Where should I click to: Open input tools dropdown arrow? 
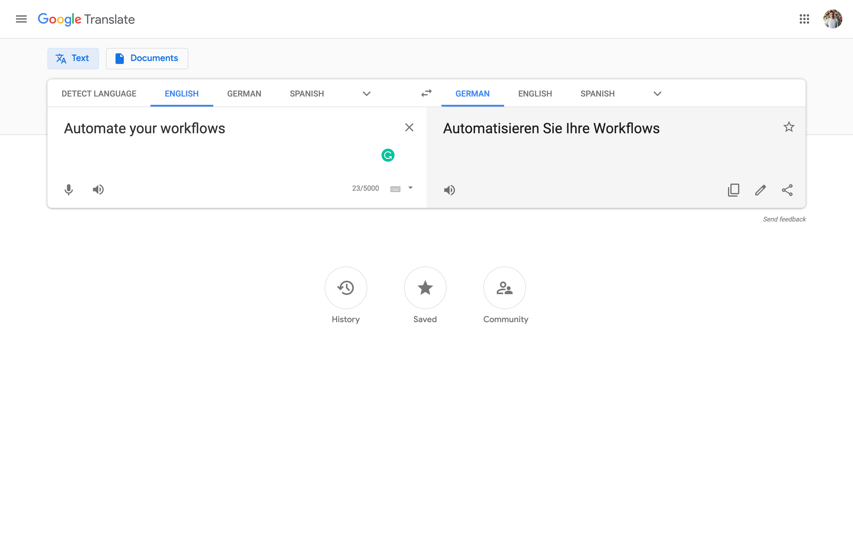410,188
